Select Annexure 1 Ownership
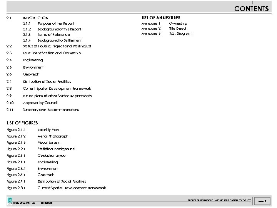The height and width of the screenshot is (208, 277). [x=164, y=23]
